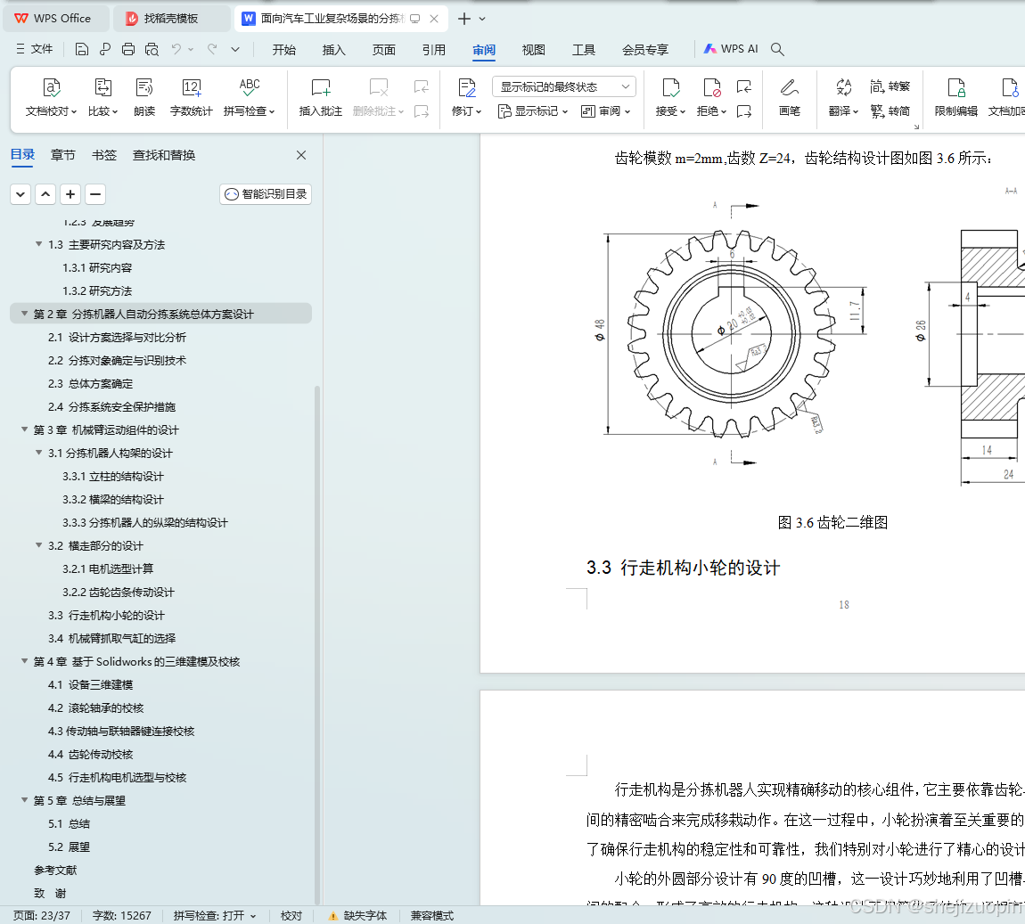Click the print preview icon
1025x924 pixels.
click(x=152, y=49)
